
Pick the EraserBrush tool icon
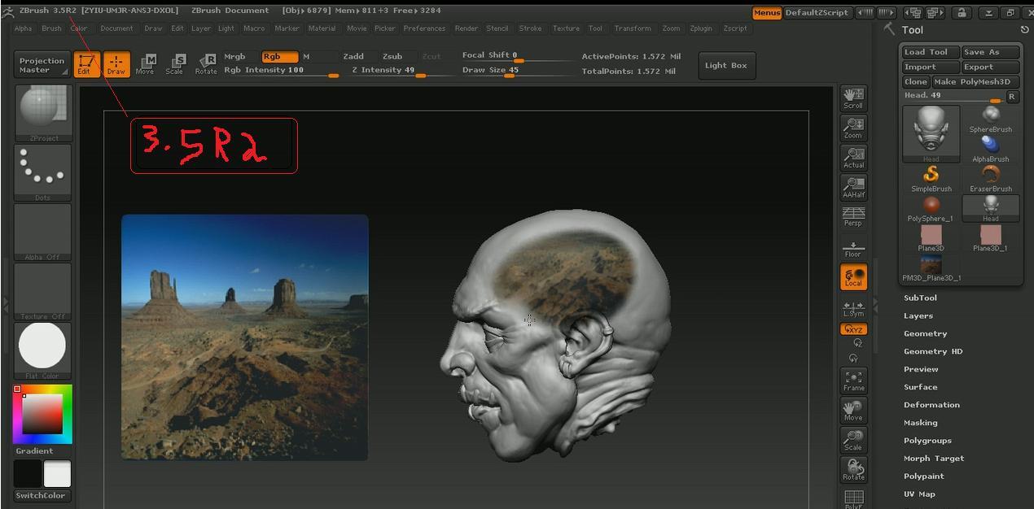[991, 179]
